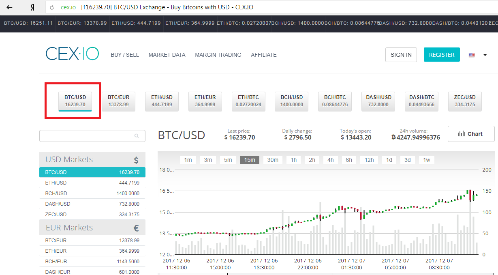Select BCH/USD row in USD Markets list
Viewport: 498px width, 275px height.
point(92,193)
